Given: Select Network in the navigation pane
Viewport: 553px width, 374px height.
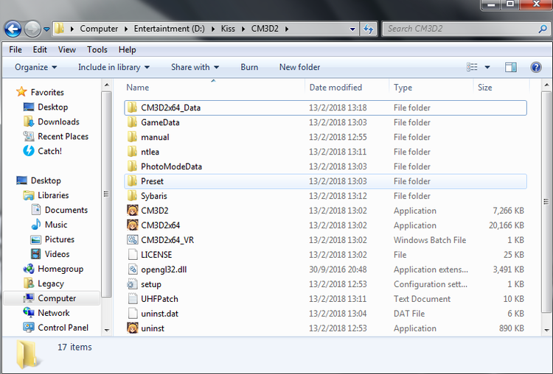Looking at the screenshot, I should point(54,313).
